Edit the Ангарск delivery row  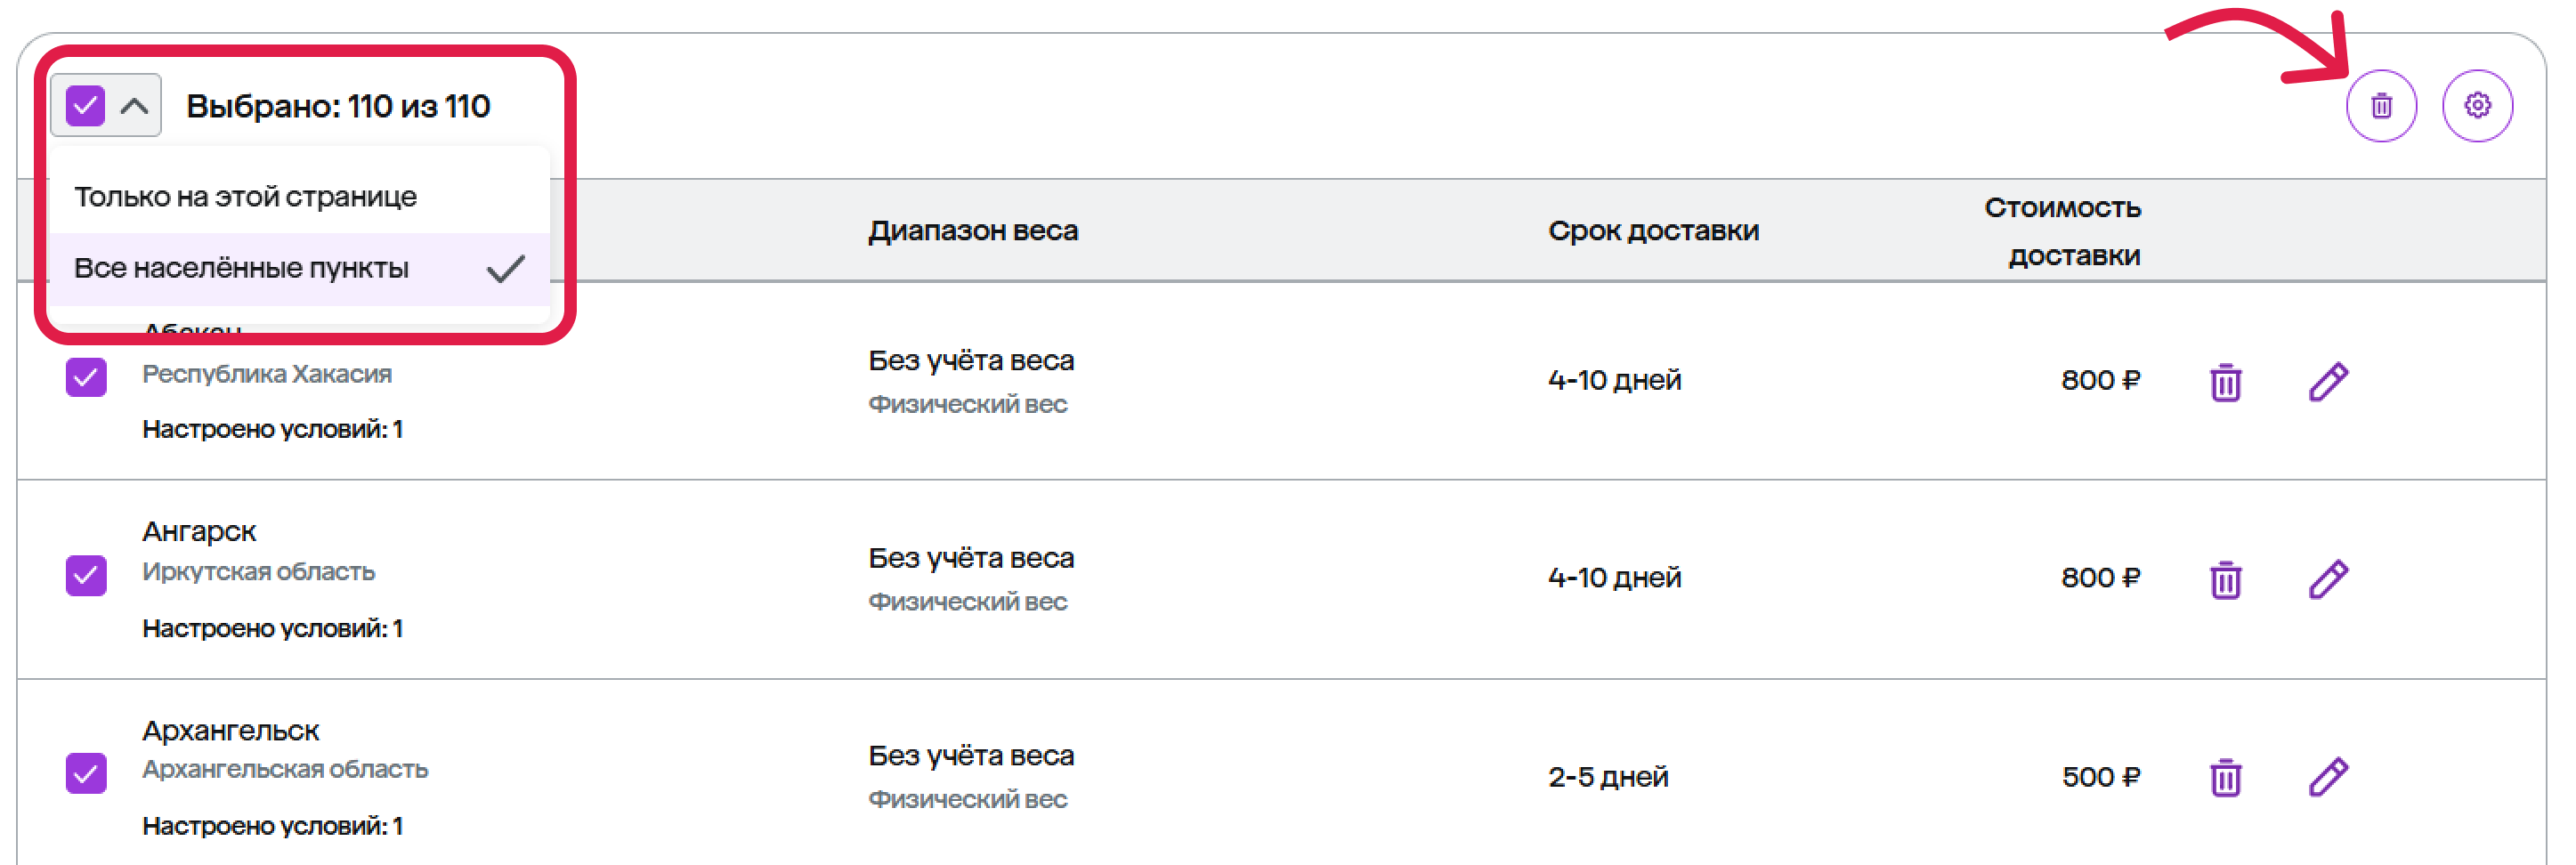tap(2328, 578)
